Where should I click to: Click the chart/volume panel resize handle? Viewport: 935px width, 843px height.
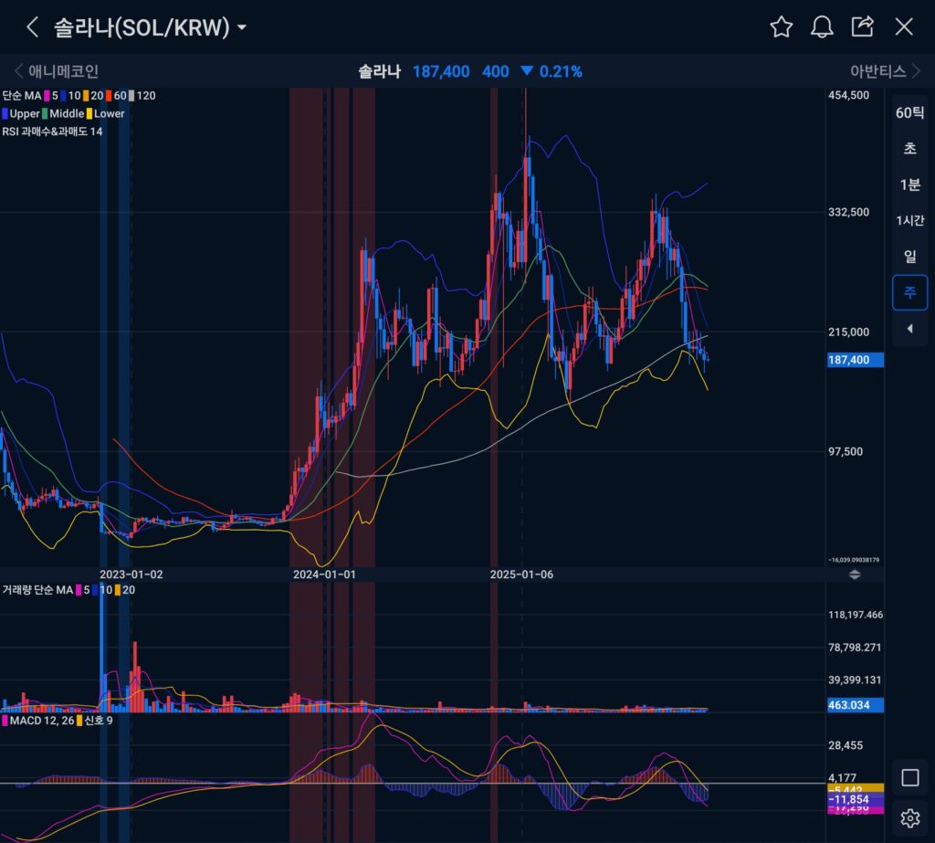[x=855, y=574]
